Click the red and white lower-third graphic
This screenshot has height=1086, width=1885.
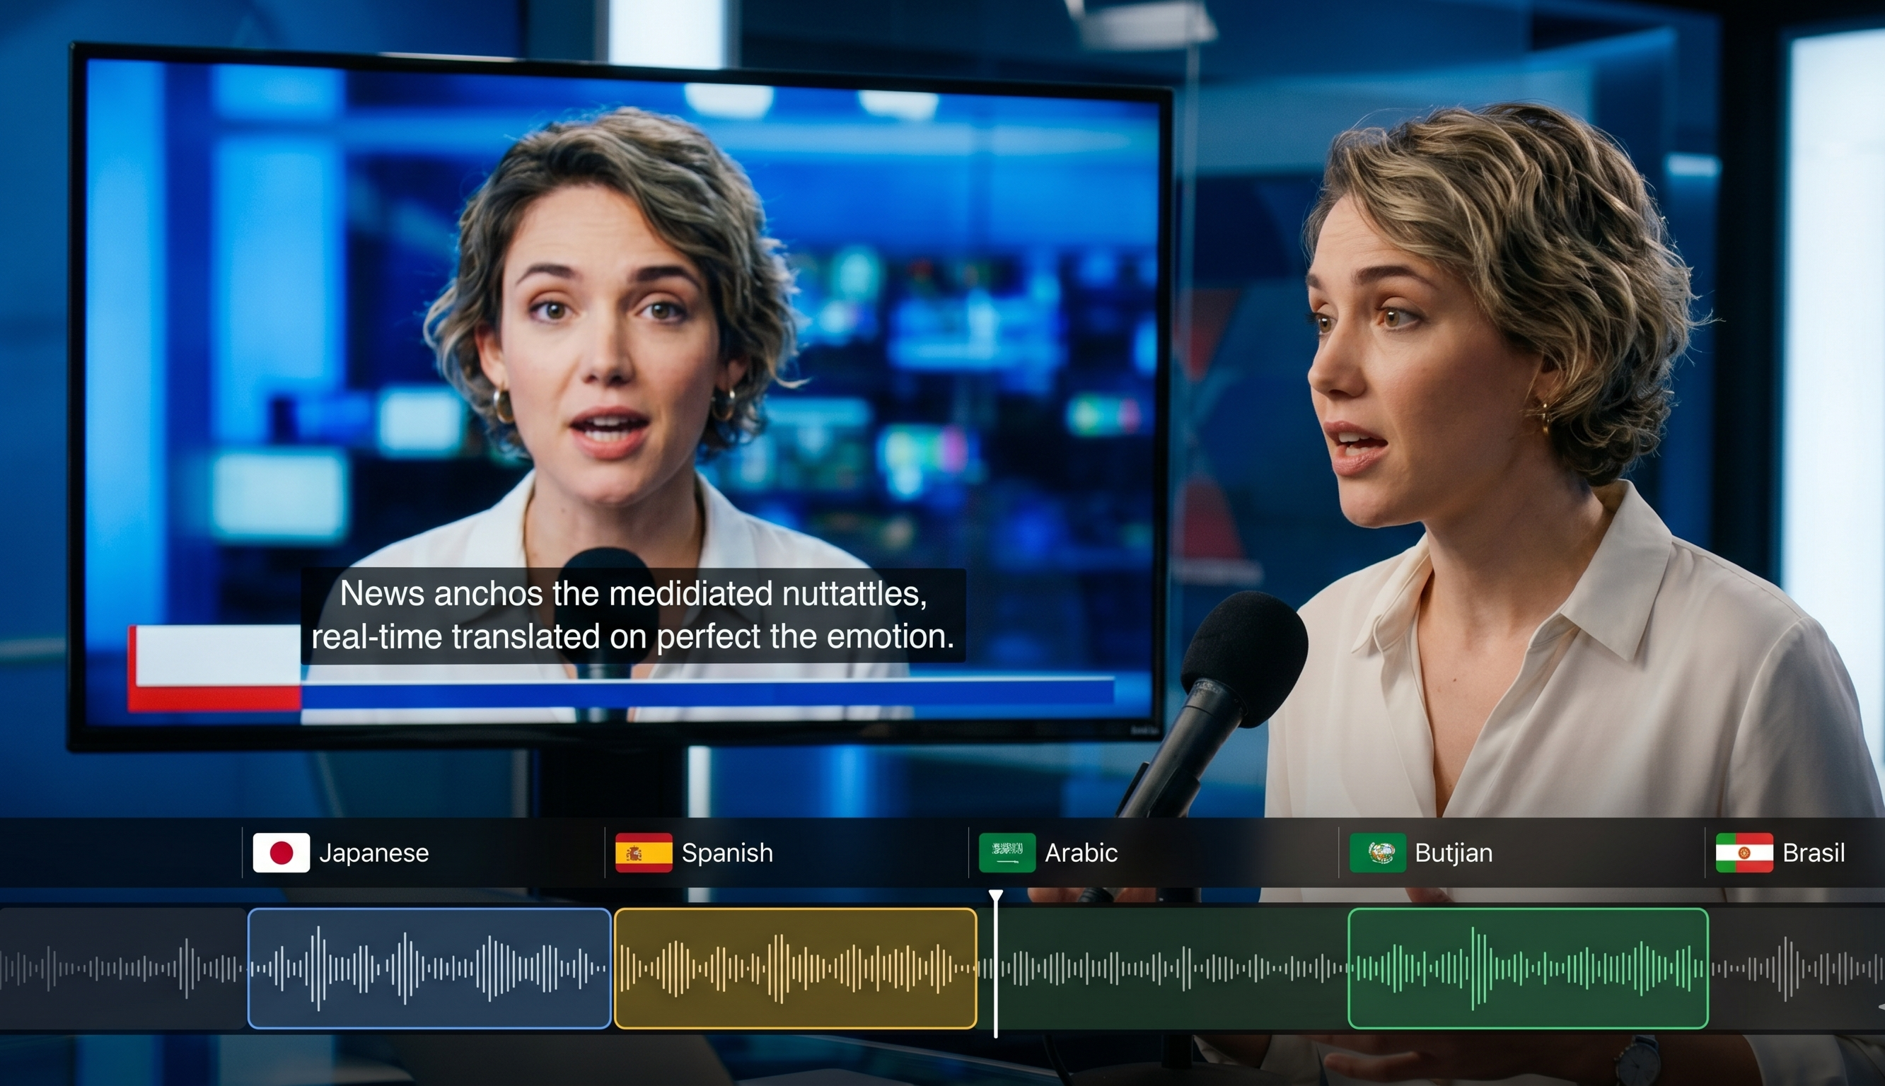[214, 667]
